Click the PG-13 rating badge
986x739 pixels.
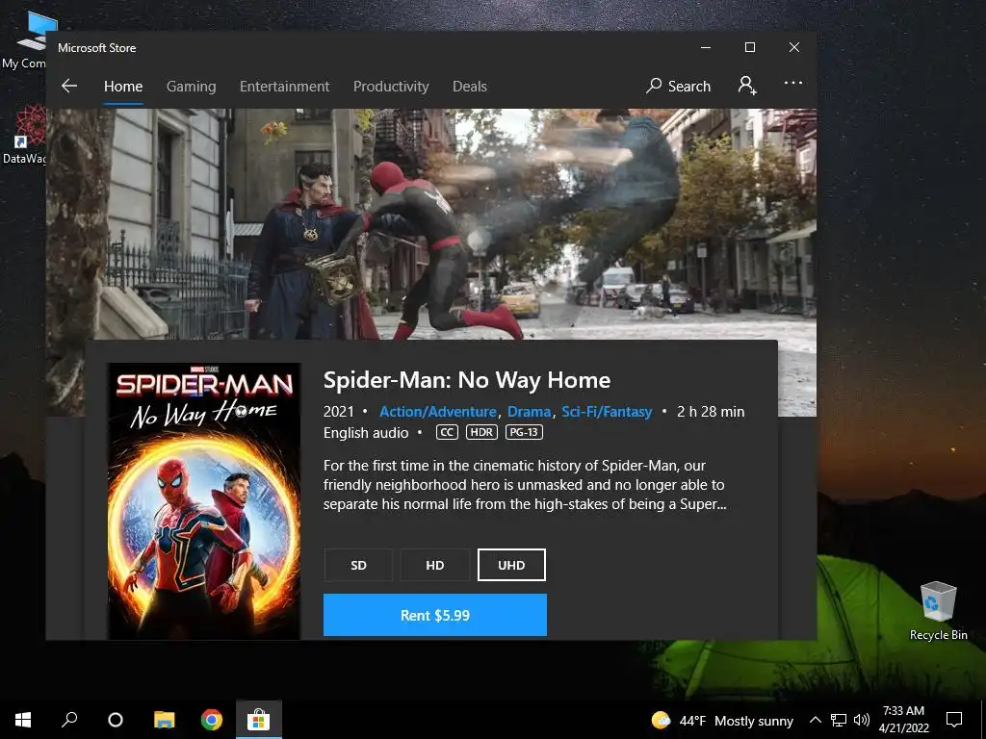pyautogui.click(x=524, y=432)
